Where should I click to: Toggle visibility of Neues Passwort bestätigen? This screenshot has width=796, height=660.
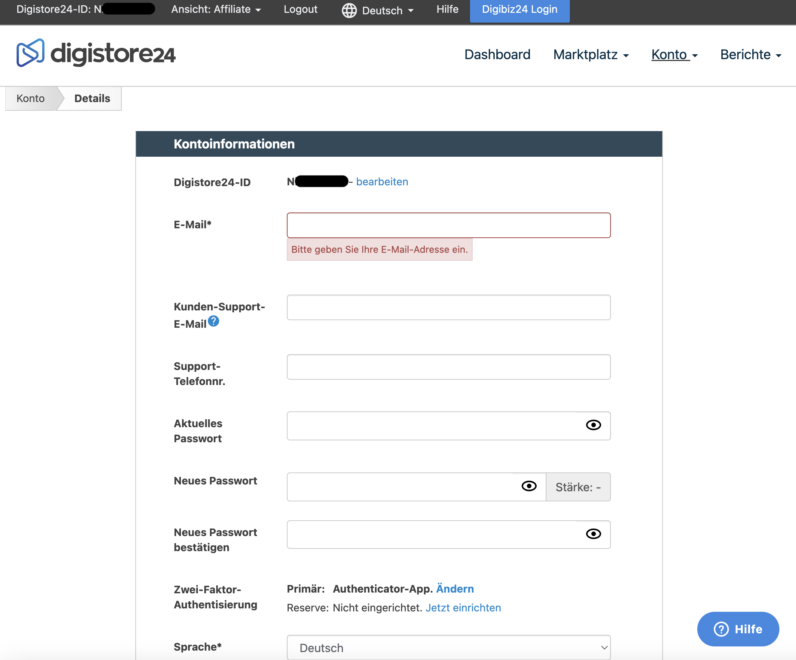point(593,534)
